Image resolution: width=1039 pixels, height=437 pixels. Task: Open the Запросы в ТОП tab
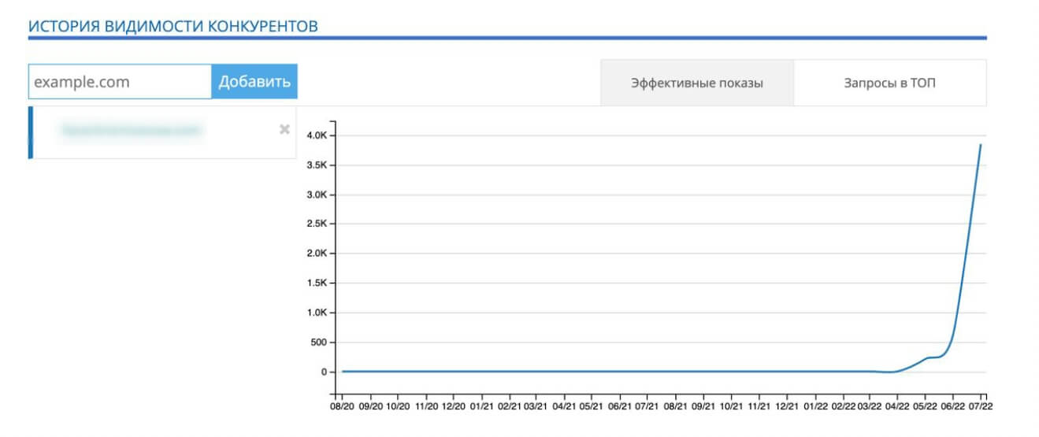(890, 83)
